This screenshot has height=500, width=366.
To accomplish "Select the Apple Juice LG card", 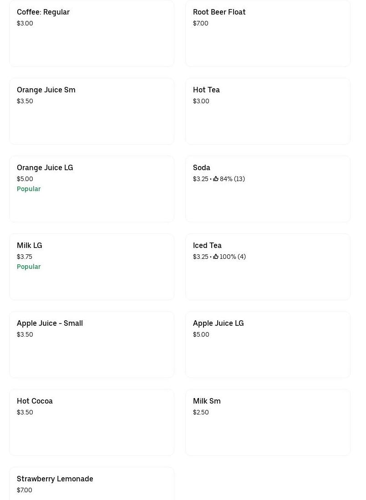I will point(268,344).
